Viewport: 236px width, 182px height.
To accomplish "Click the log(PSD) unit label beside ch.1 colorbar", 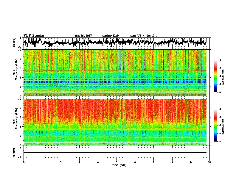I will pyautogui.click(x=223, y=77).
